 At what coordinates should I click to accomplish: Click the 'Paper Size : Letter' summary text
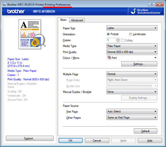click(18, 59)
